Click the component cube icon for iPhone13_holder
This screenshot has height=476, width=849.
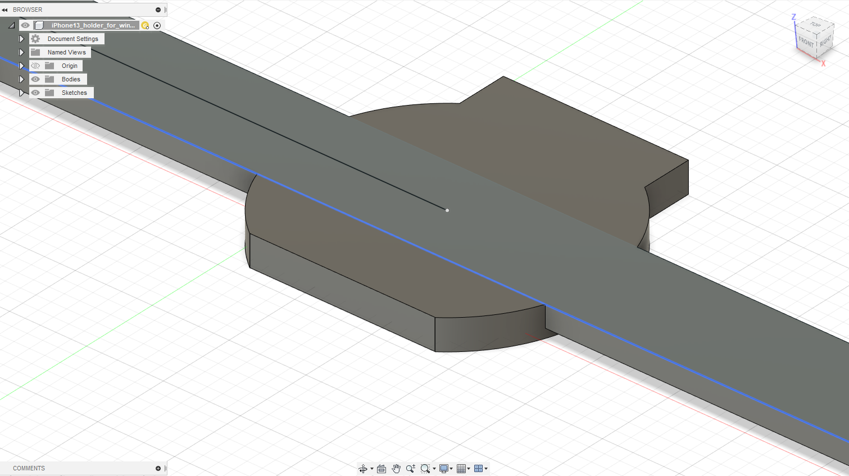tap(39, 25)
